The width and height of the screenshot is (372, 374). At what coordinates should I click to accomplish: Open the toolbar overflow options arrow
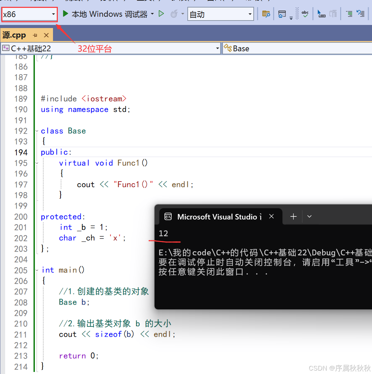pos(291,18)
